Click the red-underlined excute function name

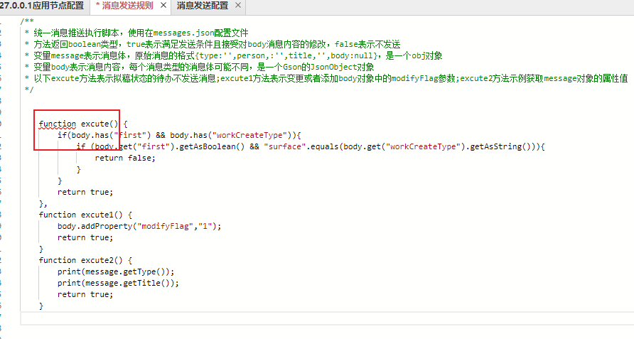pos(97,124)
